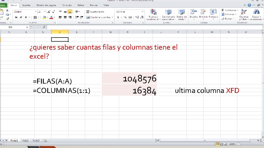
Task: Decrease decimal places
Action: pos(142,17)
